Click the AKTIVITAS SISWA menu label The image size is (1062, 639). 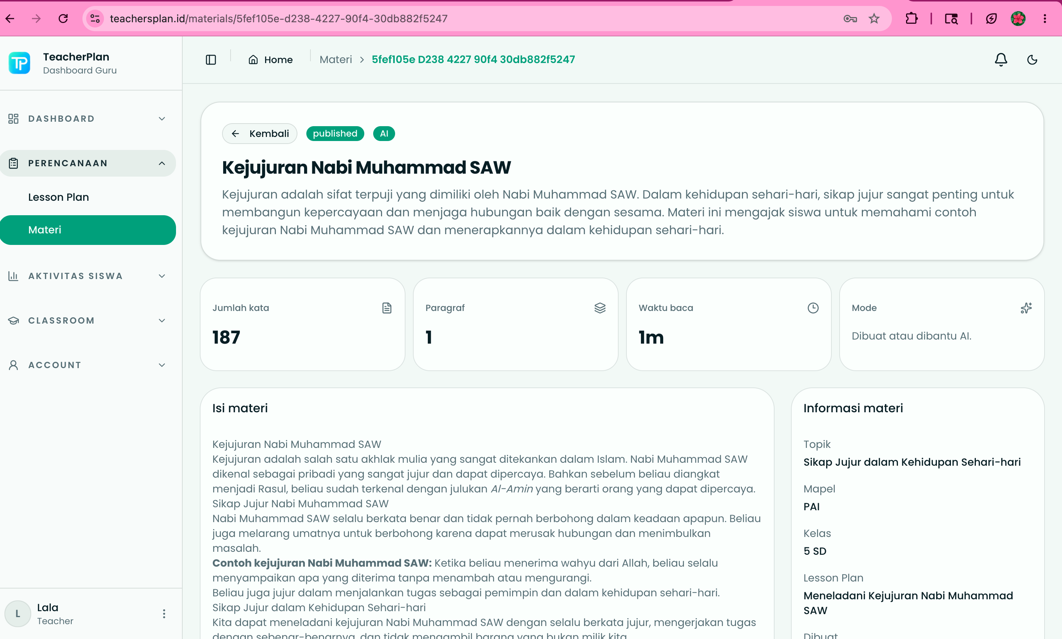point(75,276)
